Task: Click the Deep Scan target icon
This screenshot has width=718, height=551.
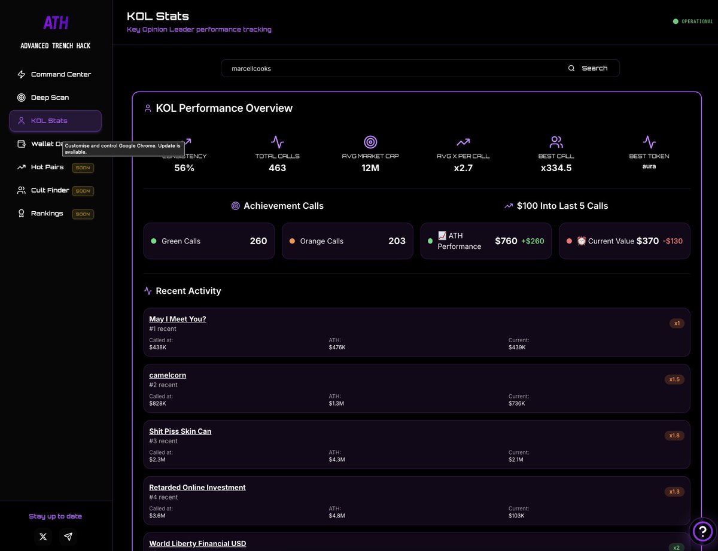Action: [x=22, y=98]
